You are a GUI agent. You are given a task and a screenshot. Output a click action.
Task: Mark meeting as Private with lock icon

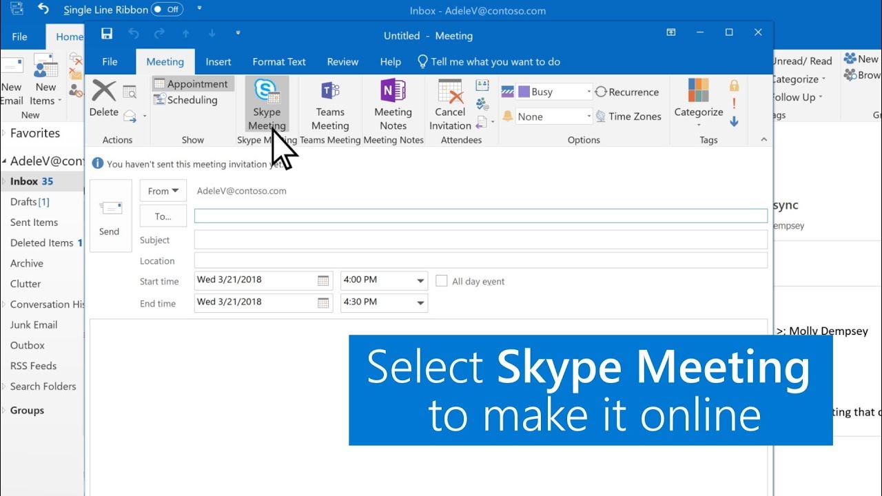[734, 85]
